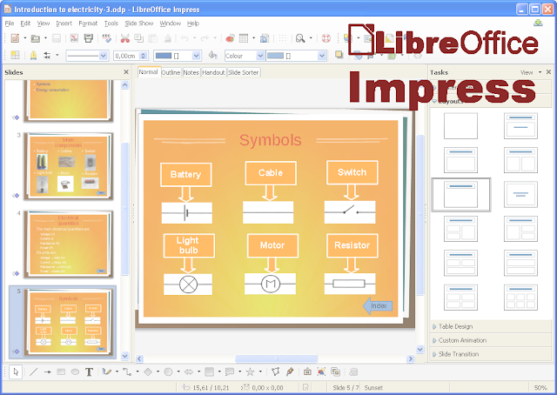
Task: Choose the Centered Text layout
Action: click(x=520, y=194)
